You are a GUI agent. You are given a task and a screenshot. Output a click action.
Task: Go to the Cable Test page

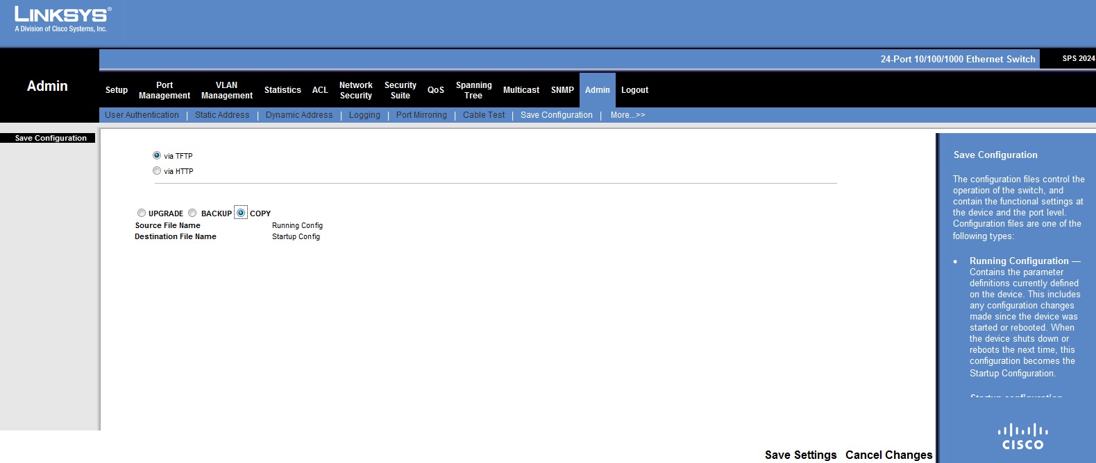pos(484,115)
